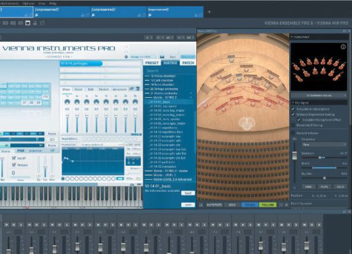This screenshot has height=254, width=352.
Task: Select the second (unpreserved) instance tab
Action: (62, 11)
